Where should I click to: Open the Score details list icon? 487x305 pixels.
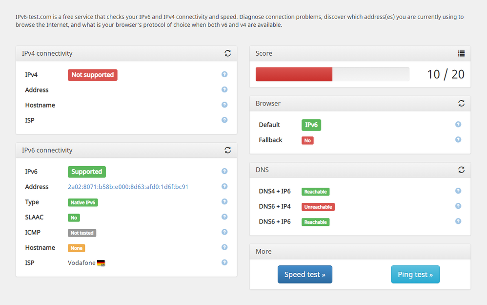pos(461,53)
